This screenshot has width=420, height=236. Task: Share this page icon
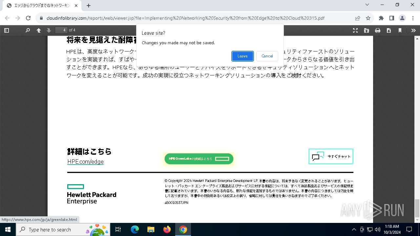coord(358,18)
